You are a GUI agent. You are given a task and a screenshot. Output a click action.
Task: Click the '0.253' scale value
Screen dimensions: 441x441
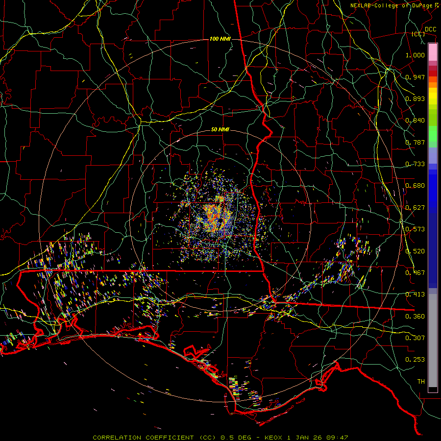point(415,360)
